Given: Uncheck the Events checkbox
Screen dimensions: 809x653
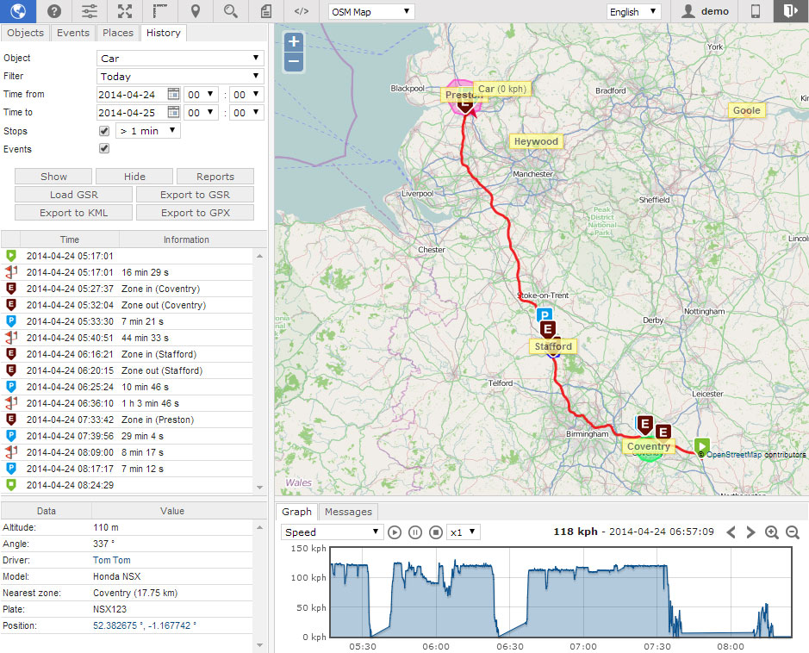Looking at the screenshot, I should (x=104, y=149).
